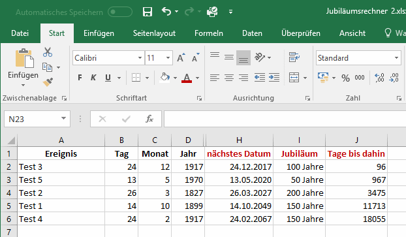This screenshot has height=237, width=406.
Task: Decrease indent
Action: coord(260,78)
